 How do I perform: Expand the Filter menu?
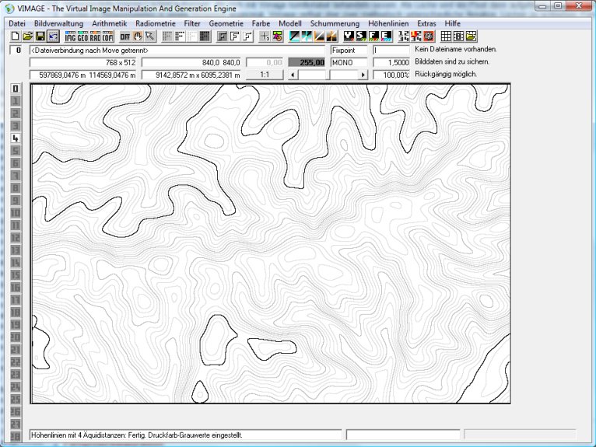tap(192, 23)
